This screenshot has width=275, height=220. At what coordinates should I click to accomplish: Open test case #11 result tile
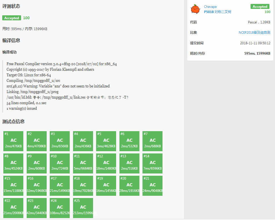coord(83,163)
